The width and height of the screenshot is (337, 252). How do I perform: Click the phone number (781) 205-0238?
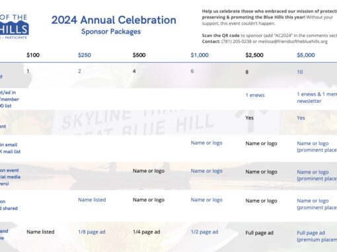237,42
